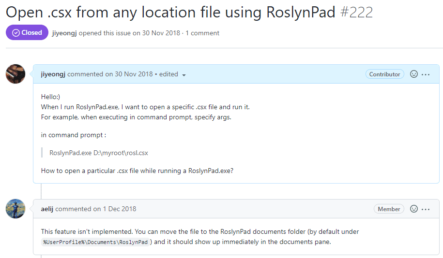This screenshot has height=258, width=443.
Task: Click the issue title 'Open .csx from any location'
Action: click(x=170, y=13)
